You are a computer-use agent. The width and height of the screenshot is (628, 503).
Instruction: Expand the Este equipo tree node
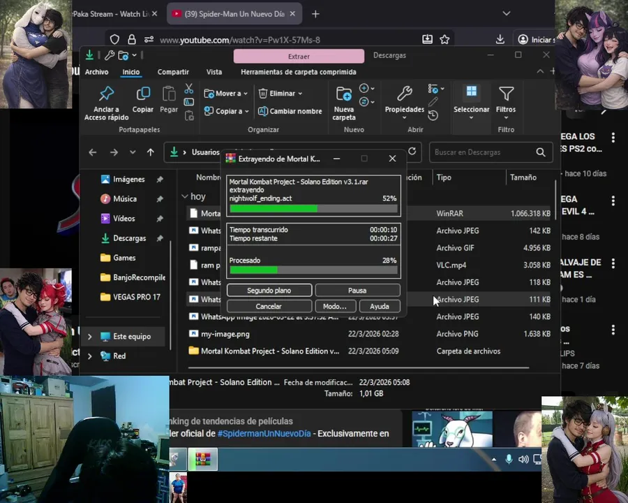[x=90, y=337]
